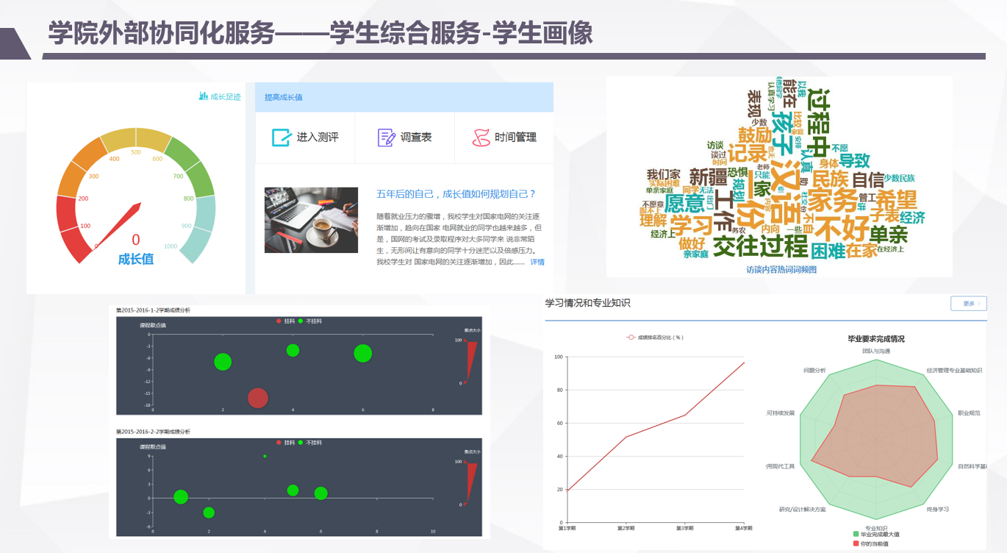The height and width of the screenshot is (553, 1007).
Task: Click the 成长足迹 bar chart icon
Action: [204, 96]
